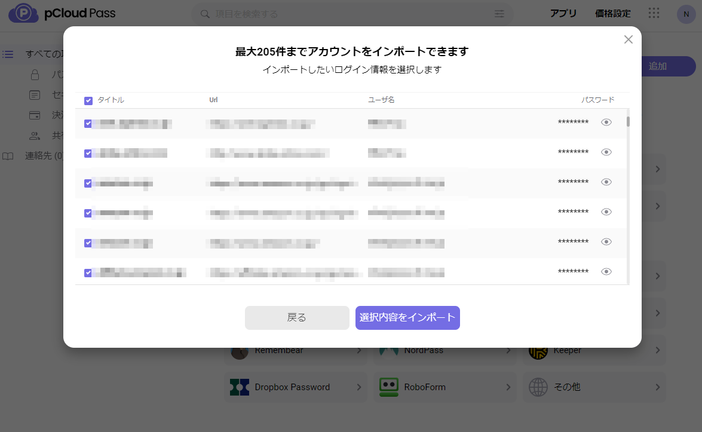Open NordPass import chevron
Viewport: 702px width, 432px height.
(x=508, y=350)
